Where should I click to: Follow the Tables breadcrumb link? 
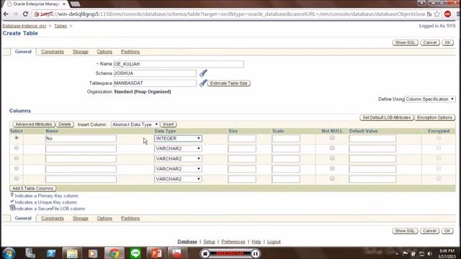pyautogui.click(x=61, y=26)
